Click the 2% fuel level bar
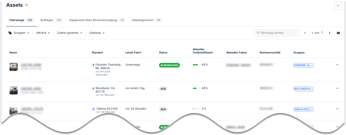The height and width of the screenshot is (135, 346). click(196, 109)
